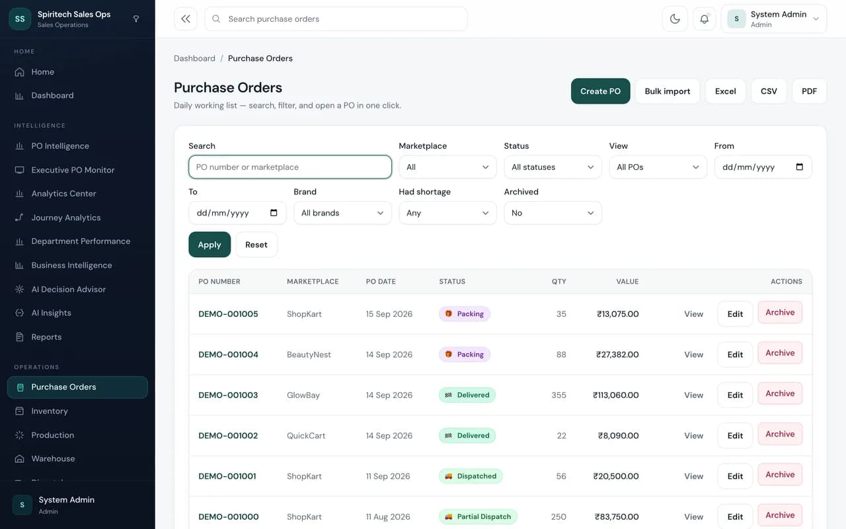Click the Executive PO Monitor screen icon

[x=19, y=170]
